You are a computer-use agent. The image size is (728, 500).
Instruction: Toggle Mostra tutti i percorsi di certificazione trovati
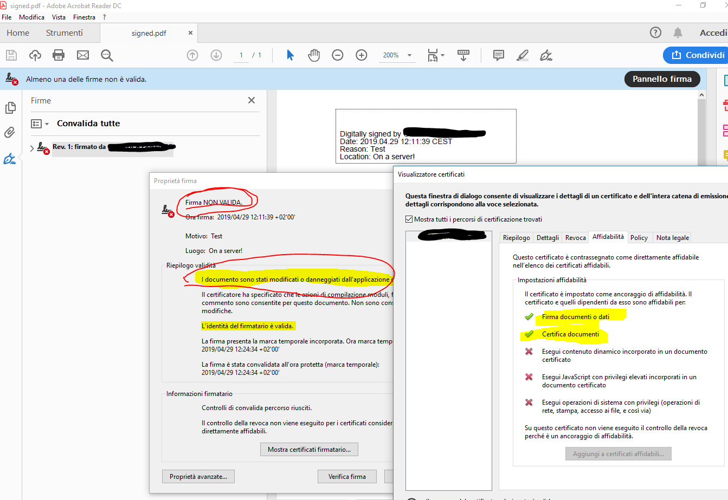408,219
